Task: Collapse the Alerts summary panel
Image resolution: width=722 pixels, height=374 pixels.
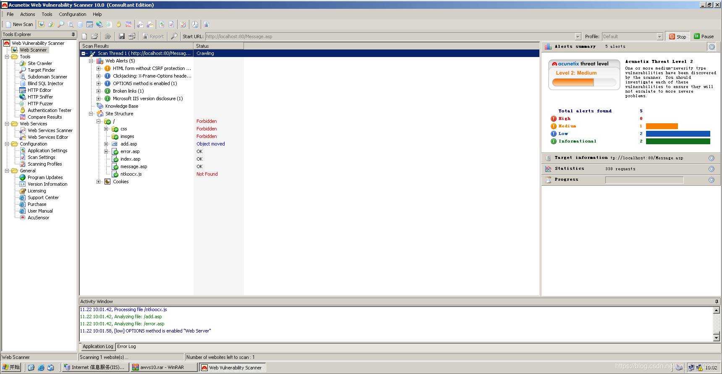Action: point(712,47)
